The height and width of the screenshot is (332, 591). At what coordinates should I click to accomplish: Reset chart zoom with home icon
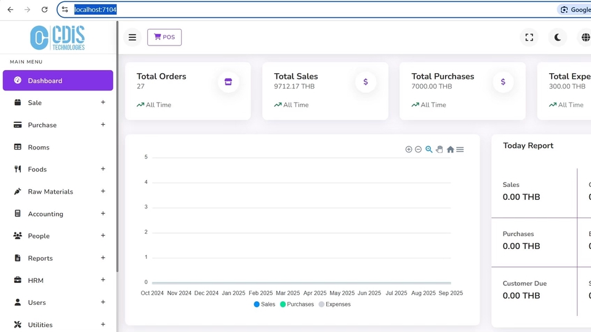pyautogui.click(x=450, y=149)
